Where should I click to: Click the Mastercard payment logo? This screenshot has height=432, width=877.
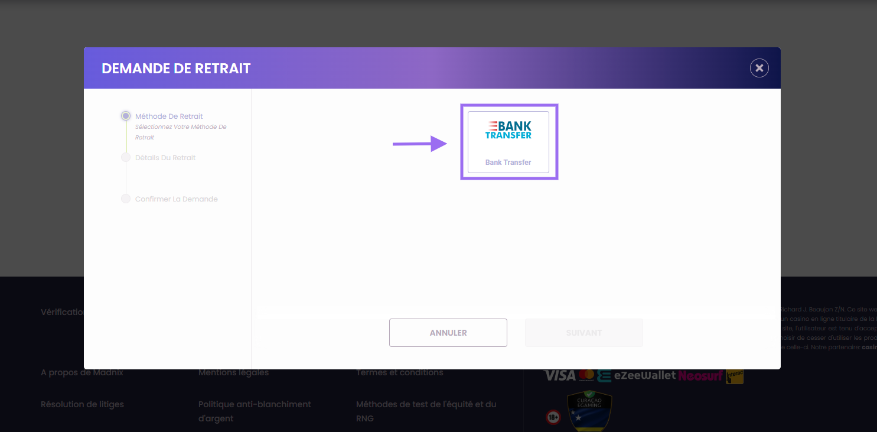tap(586, 376)
